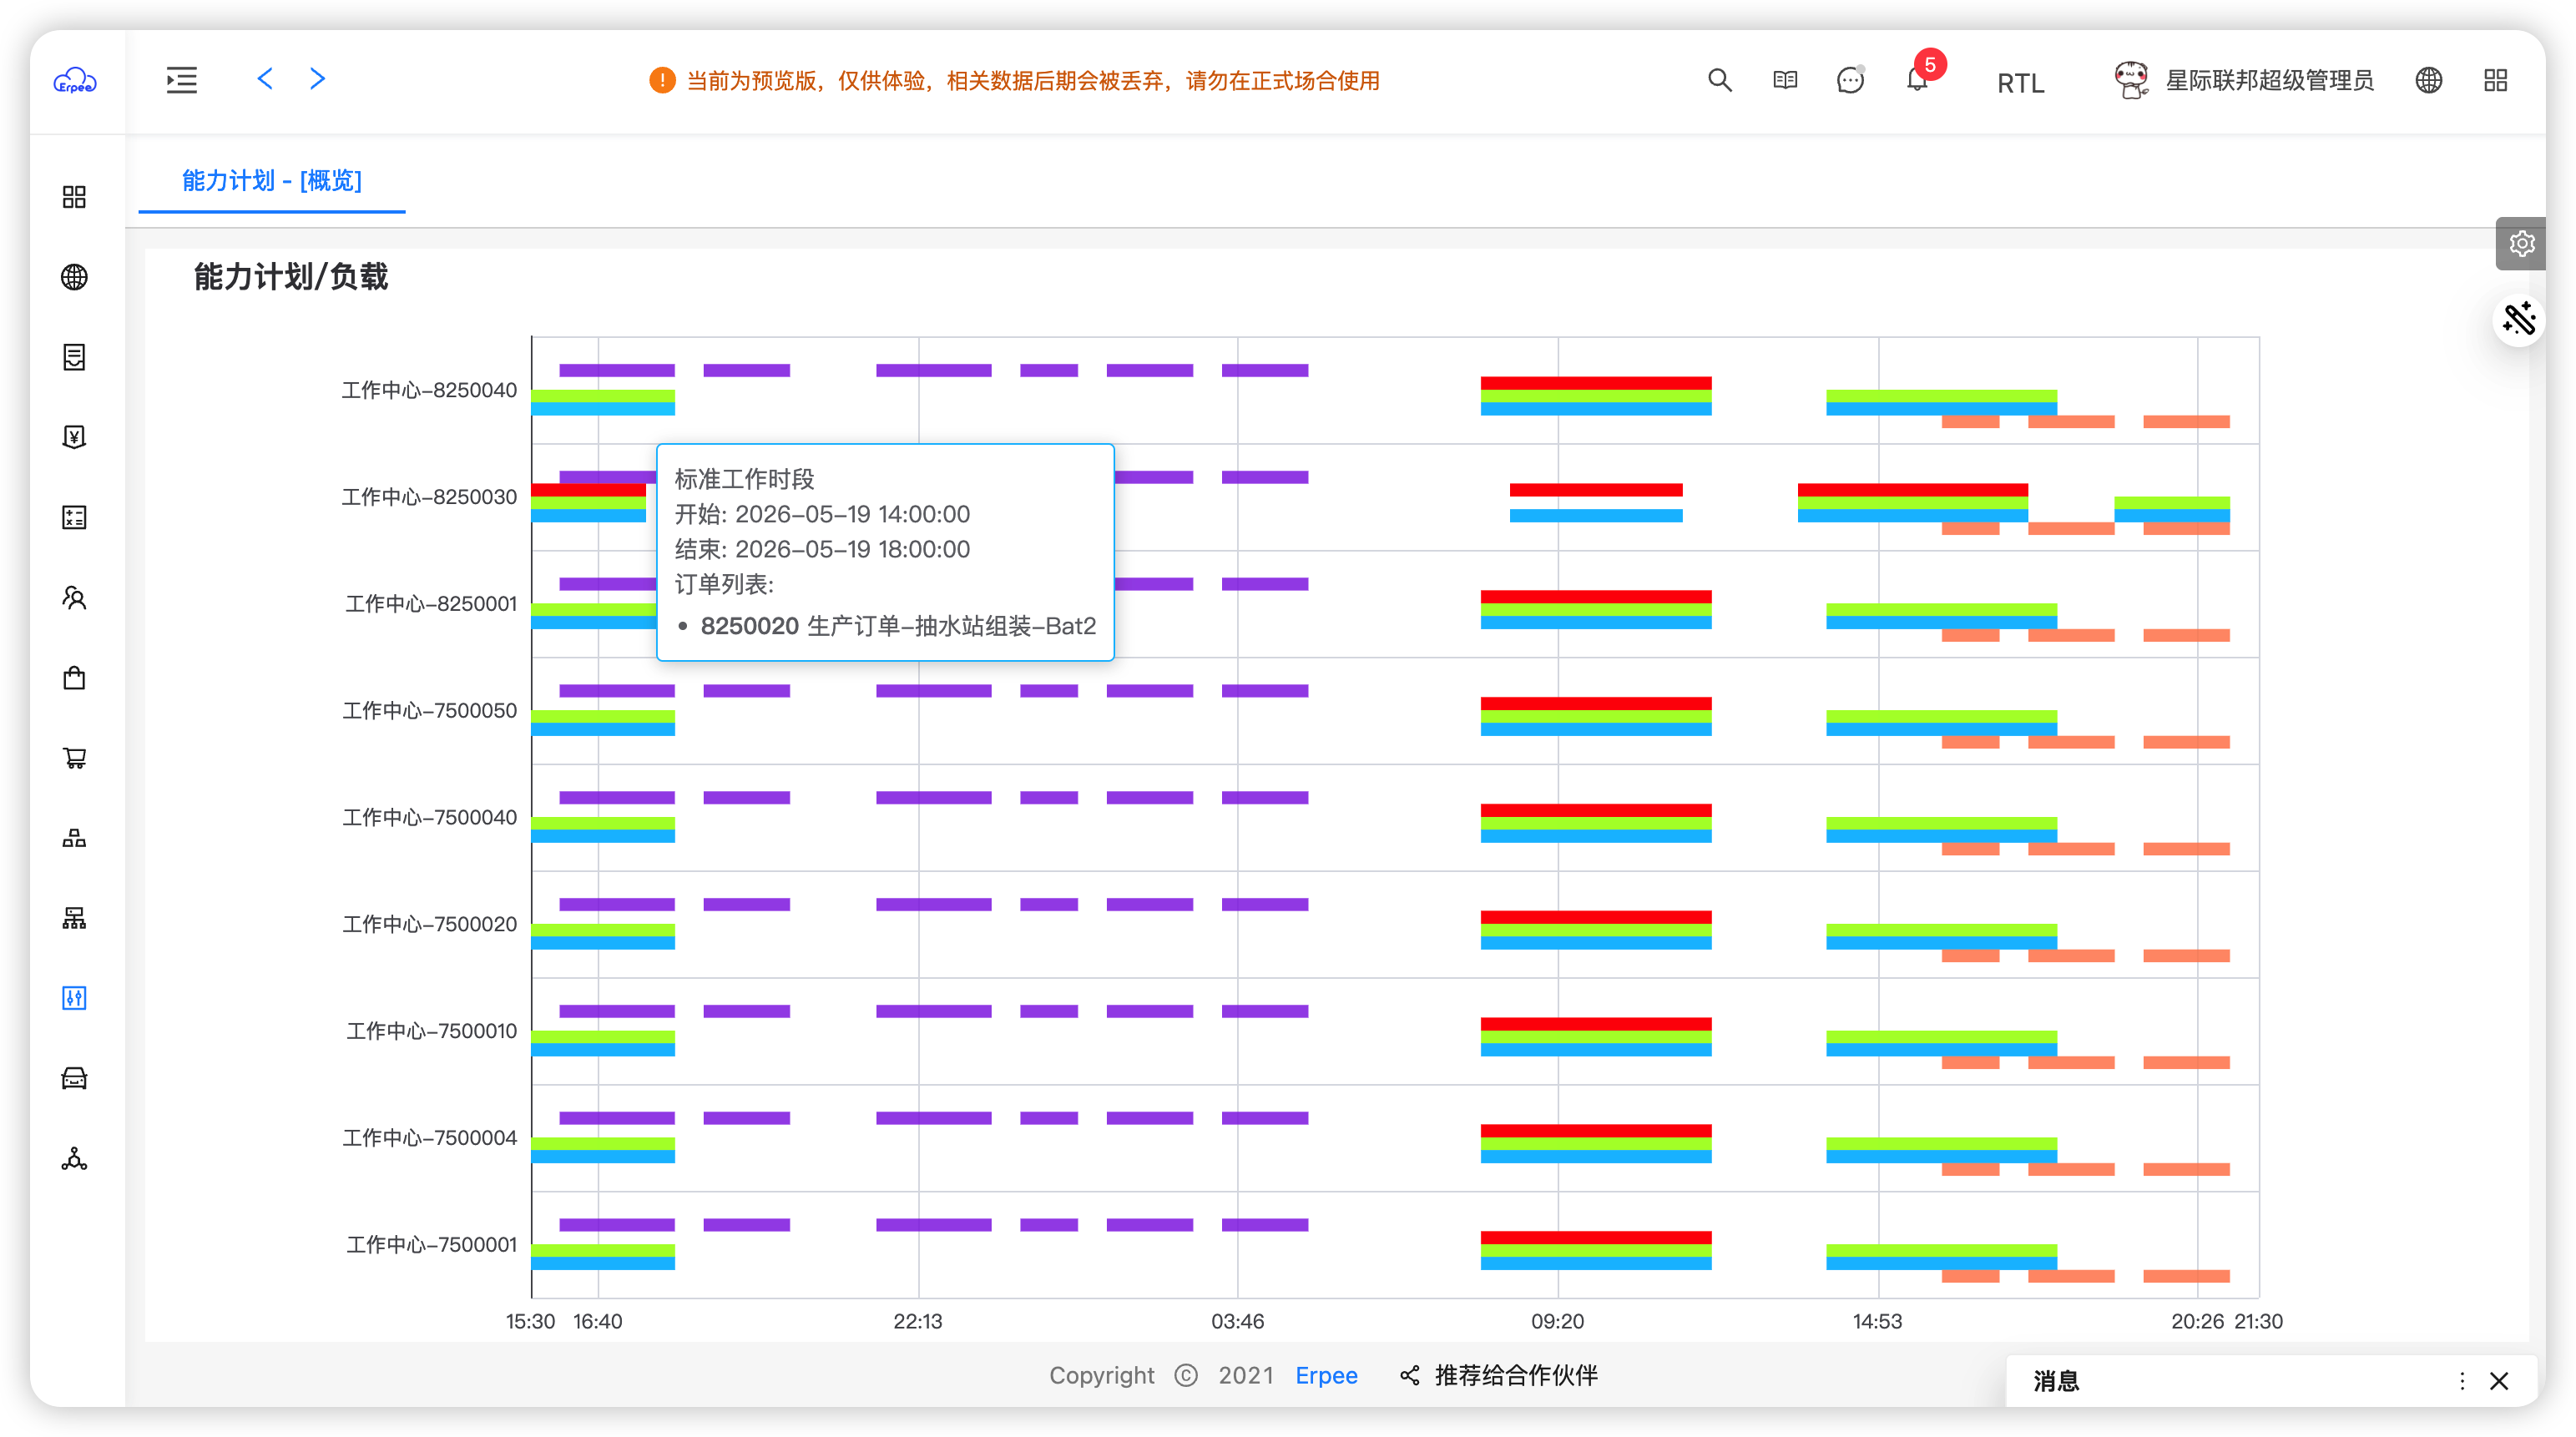The image size is (2576, 1437).
Task: Open the documentation book icon
Action: point(1785,80)
